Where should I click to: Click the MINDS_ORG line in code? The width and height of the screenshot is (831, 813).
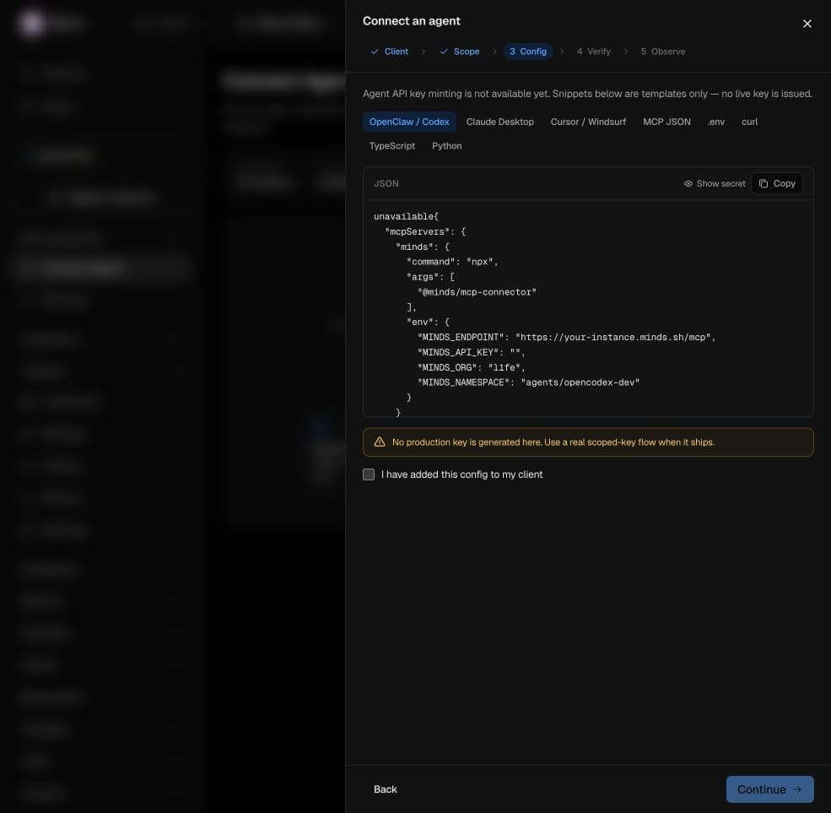471,367
